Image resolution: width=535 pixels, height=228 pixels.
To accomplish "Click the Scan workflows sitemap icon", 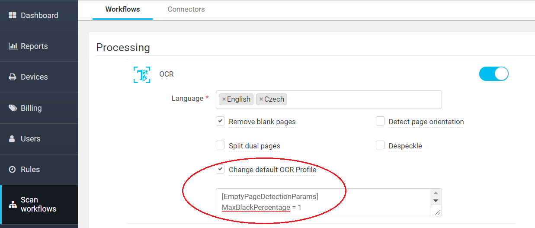I will point(13,205).
